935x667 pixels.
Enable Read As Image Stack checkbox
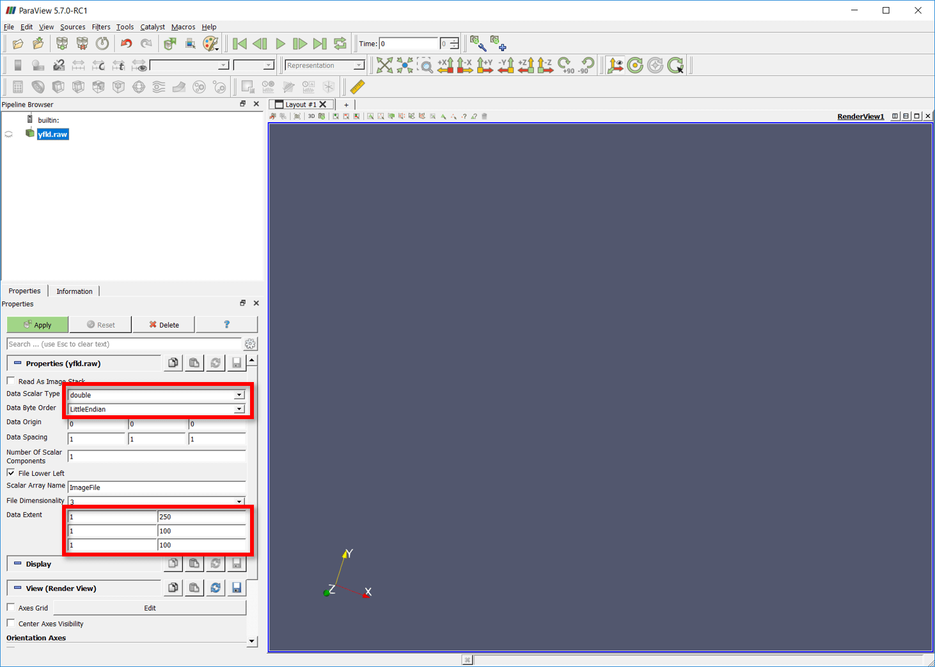[11, 381]
